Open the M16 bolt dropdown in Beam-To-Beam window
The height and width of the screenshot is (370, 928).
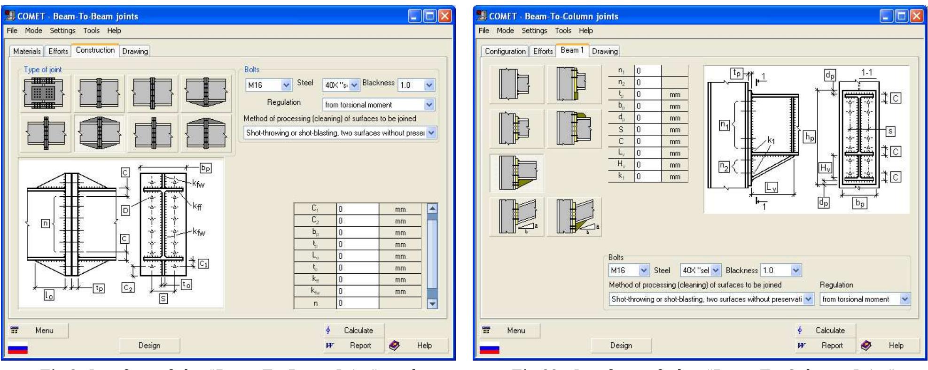[286, 85]
